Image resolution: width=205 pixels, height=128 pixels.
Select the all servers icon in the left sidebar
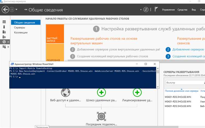click(x=4, y=32)
